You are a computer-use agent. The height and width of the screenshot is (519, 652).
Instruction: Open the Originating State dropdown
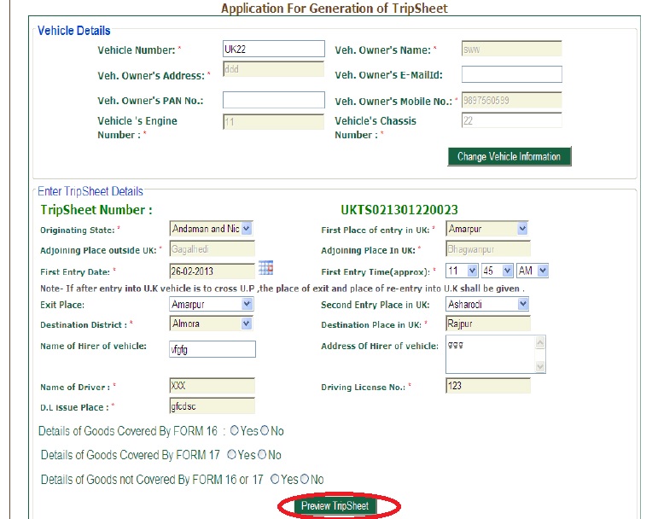tap(247, 229)
